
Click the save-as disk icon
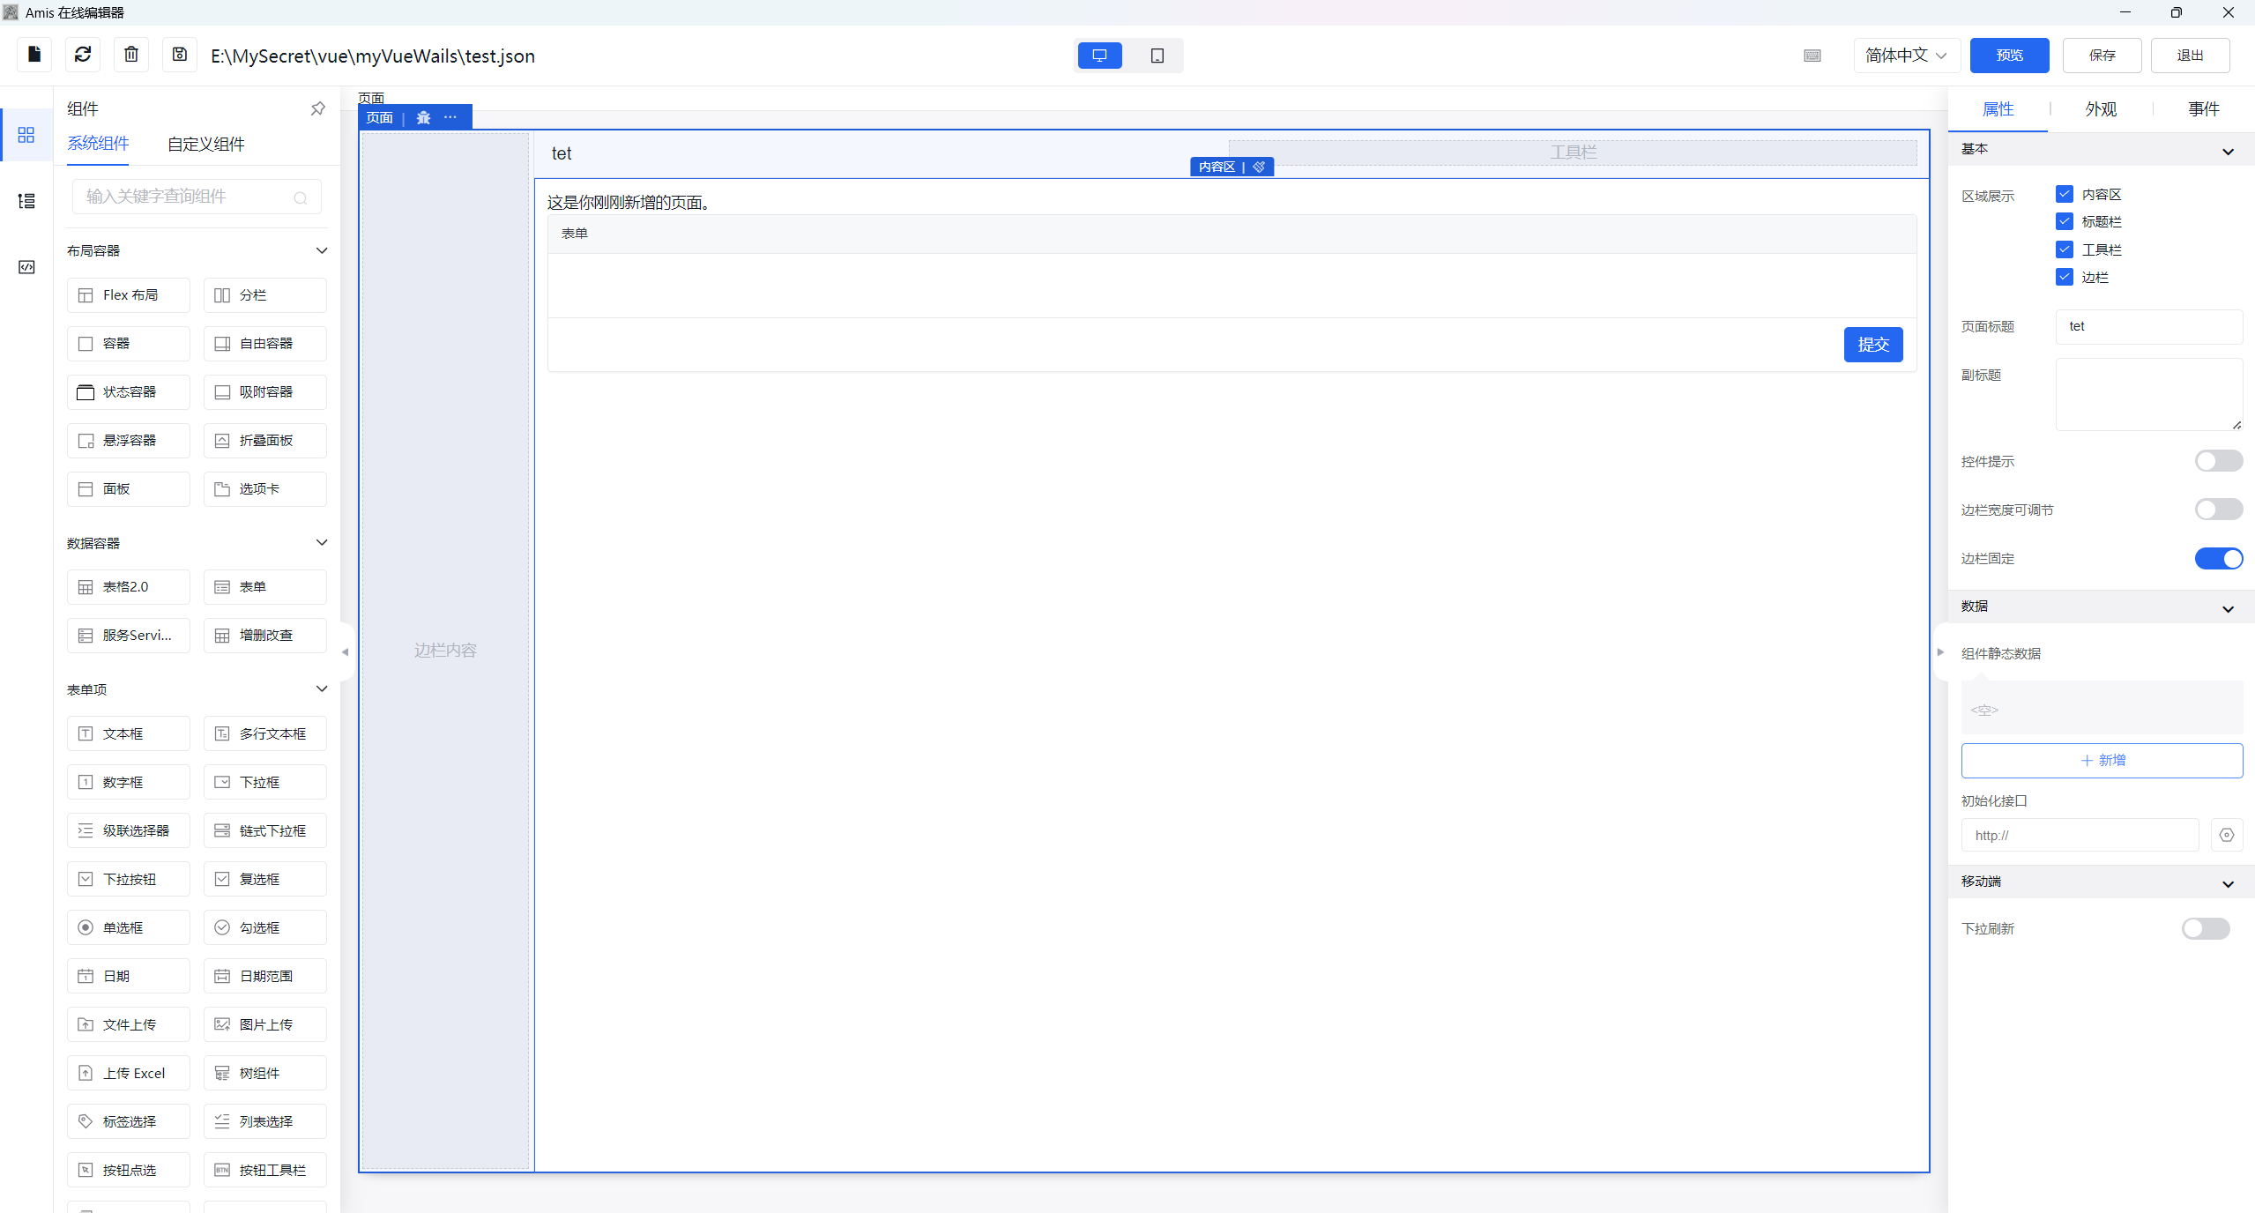tap(180, 55)
